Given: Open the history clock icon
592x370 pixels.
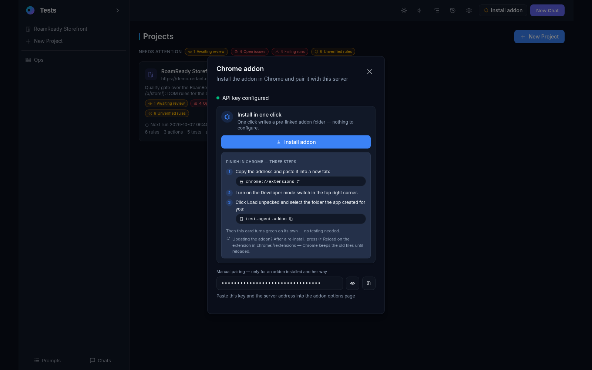Looking at the screenshot, I should pos(453,10).
